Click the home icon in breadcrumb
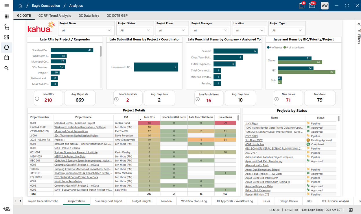The width and height of the screenshot is (361, 214). click(x=20, y=6)
